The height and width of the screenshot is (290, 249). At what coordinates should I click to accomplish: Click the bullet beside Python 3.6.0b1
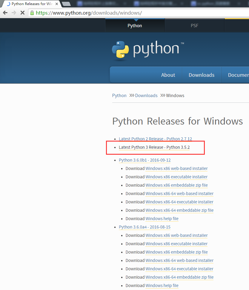click(x=115, y=160)
